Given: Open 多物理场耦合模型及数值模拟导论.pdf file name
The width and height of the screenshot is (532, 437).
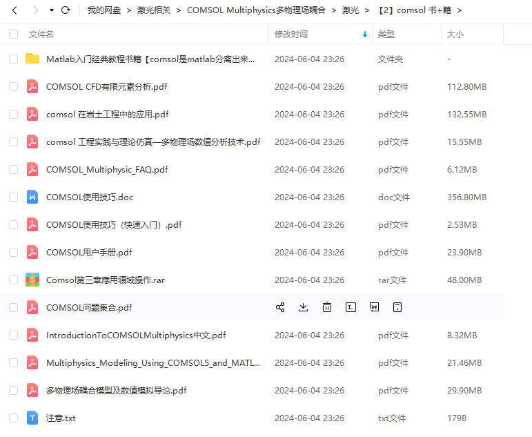Looking at the screenshot, I should tap(116, 391).
